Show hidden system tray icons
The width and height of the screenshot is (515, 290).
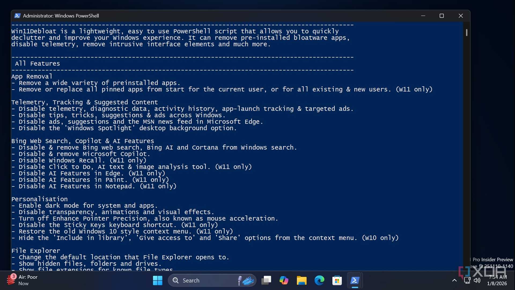(x=454, y=280)
